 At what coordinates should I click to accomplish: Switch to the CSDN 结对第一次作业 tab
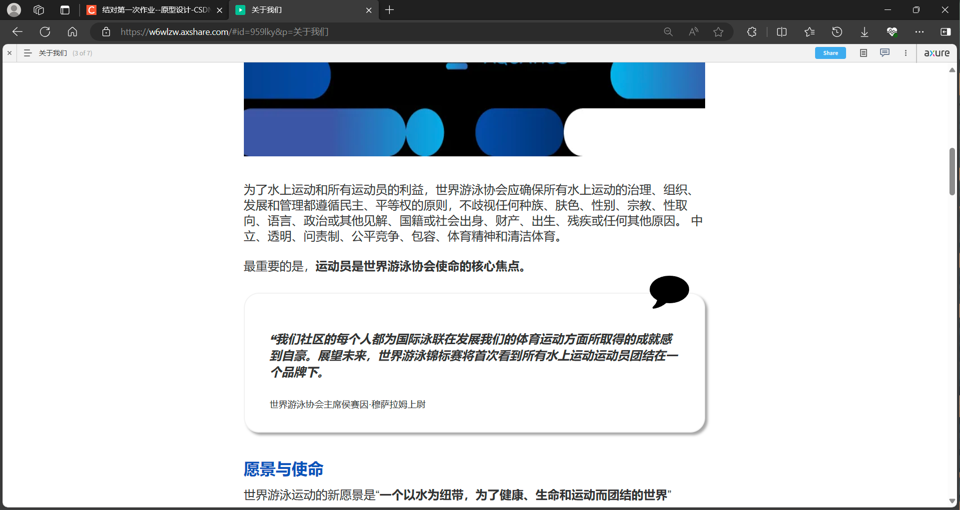pyautogui.click(x=155, y=10)
